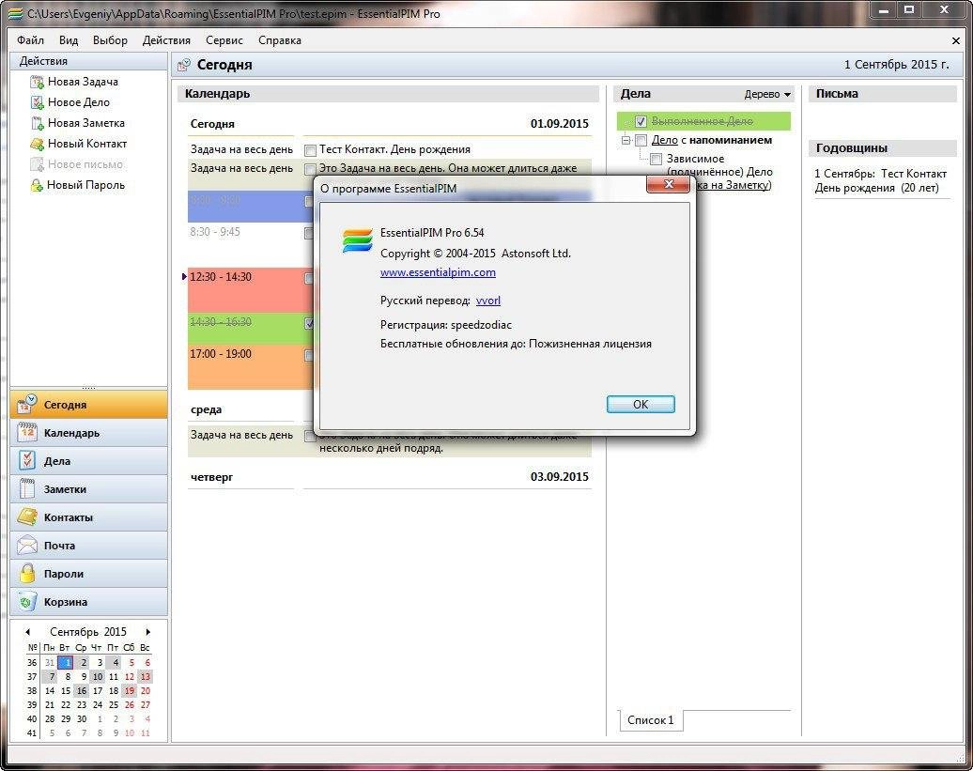973x771 pixels.
Task: Check the Зависимое (подчинённое) Дело checkbox
Action: click(656, 160)
